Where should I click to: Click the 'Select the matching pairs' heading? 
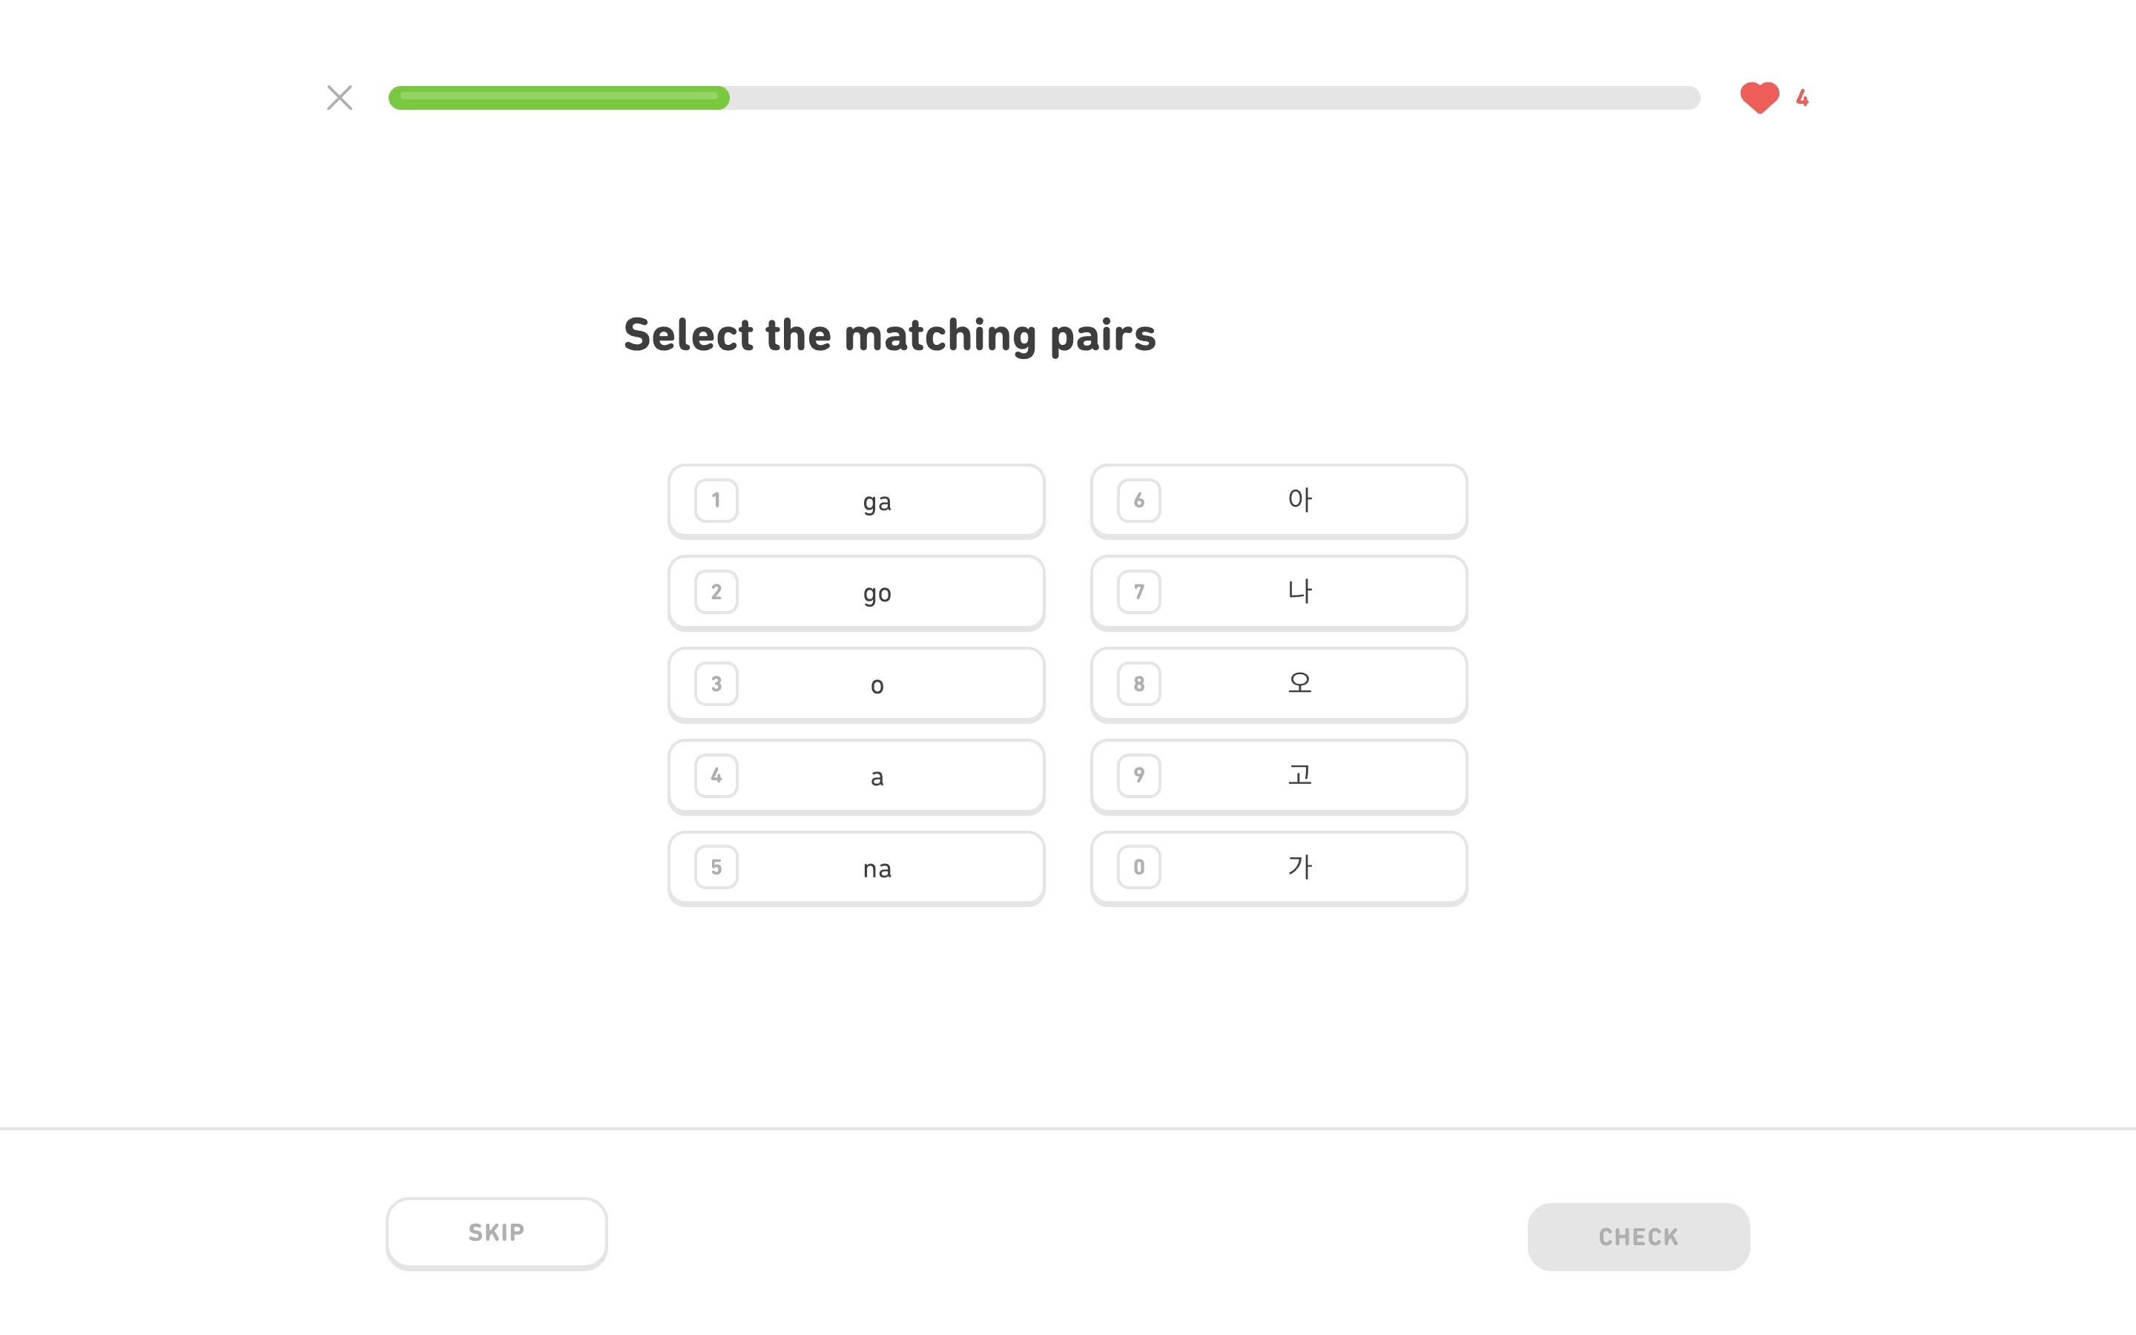[889, 335]
